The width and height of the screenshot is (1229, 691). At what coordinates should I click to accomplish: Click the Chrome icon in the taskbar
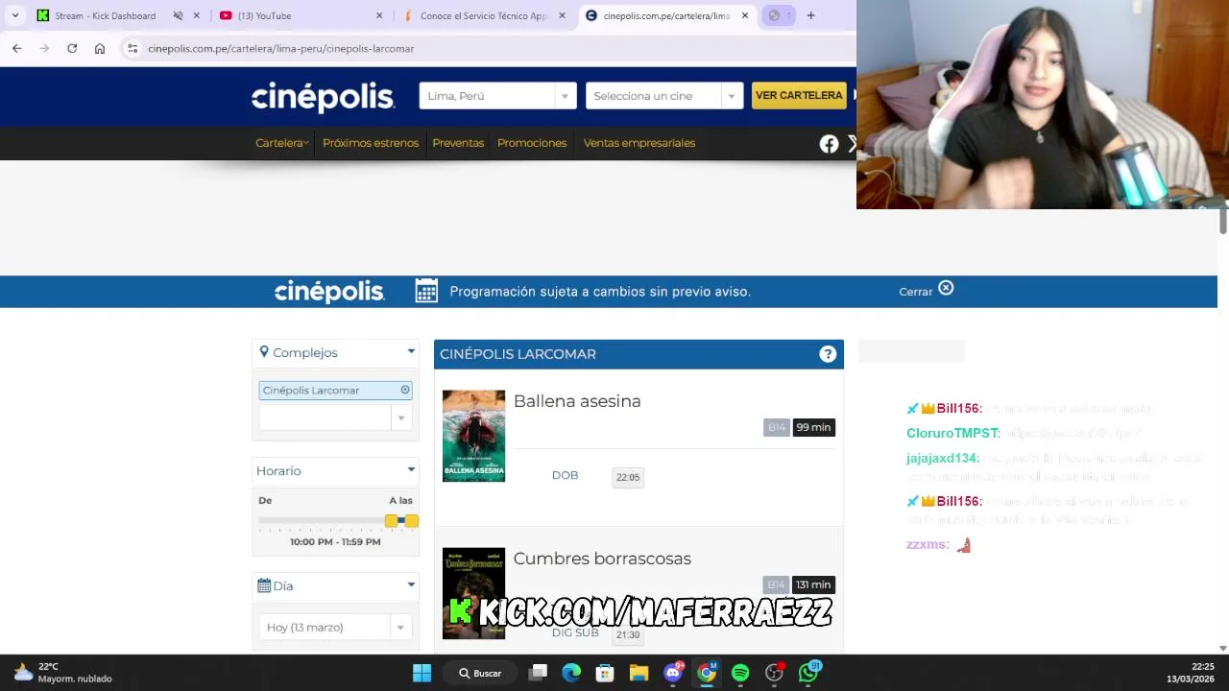pyautogui.click(x=707, y=673)
